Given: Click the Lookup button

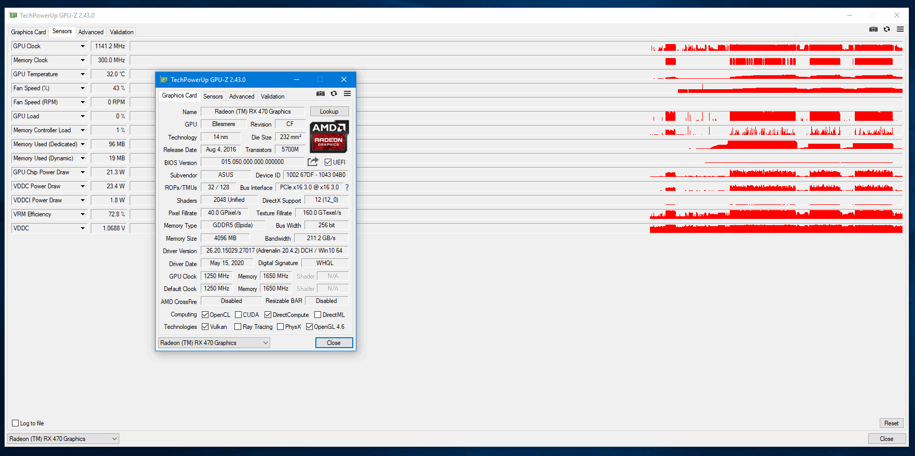Looking at the screenshot, I should [329, 112].
